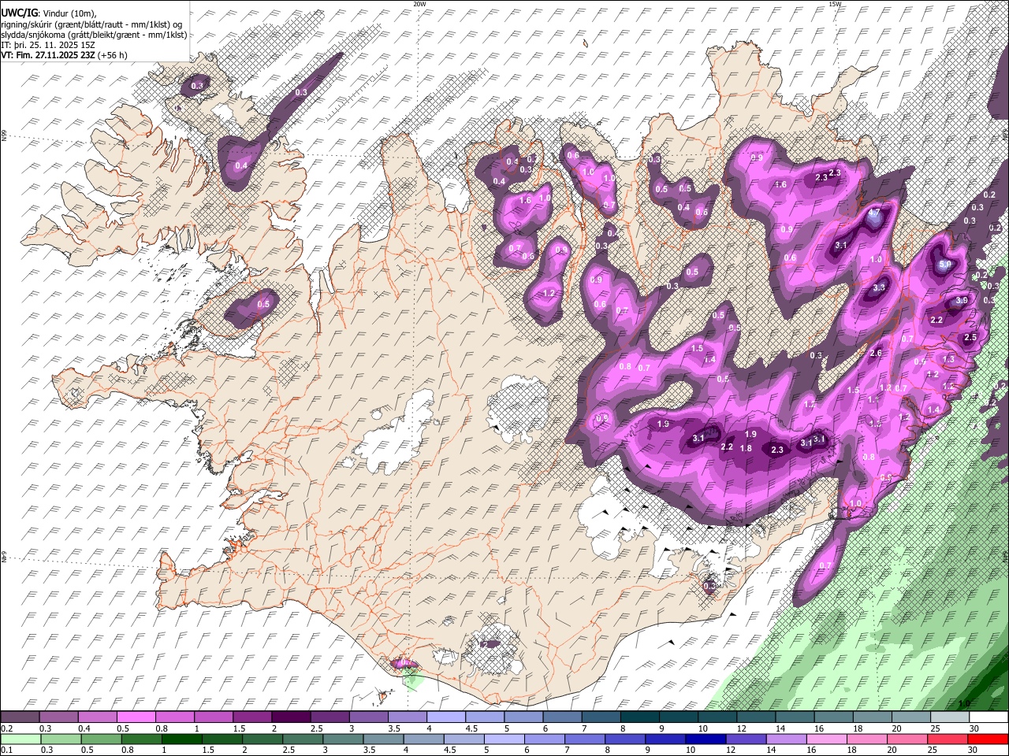Select the 6 swatch in the bottom rain legend row

coord(543,739)
